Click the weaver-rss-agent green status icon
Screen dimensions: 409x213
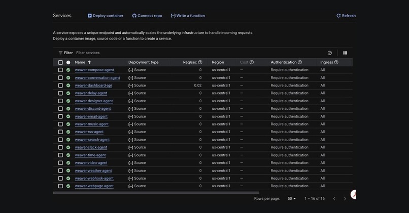[x=68, y=132]
